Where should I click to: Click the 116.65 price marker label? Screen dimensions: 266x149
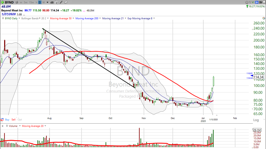[x=249, y=73]
